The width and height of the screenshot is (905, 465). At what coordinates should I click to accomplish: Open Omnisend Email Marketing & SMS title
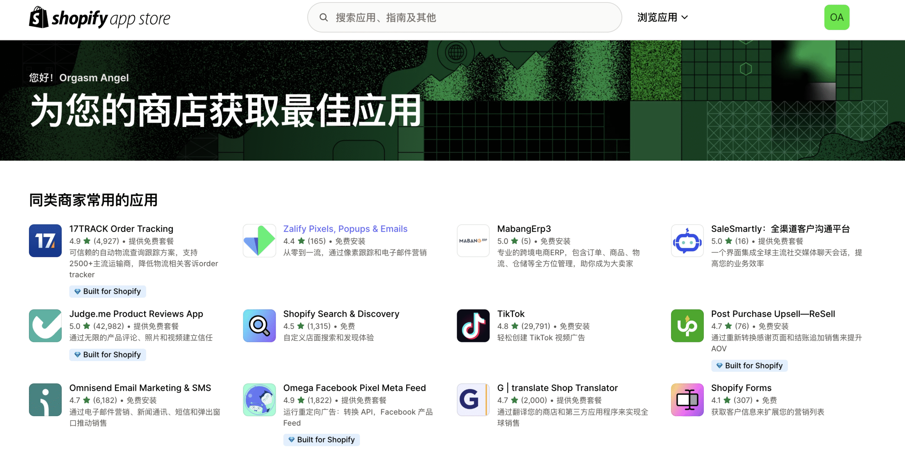pyautogui.click(x=140, y=388)
